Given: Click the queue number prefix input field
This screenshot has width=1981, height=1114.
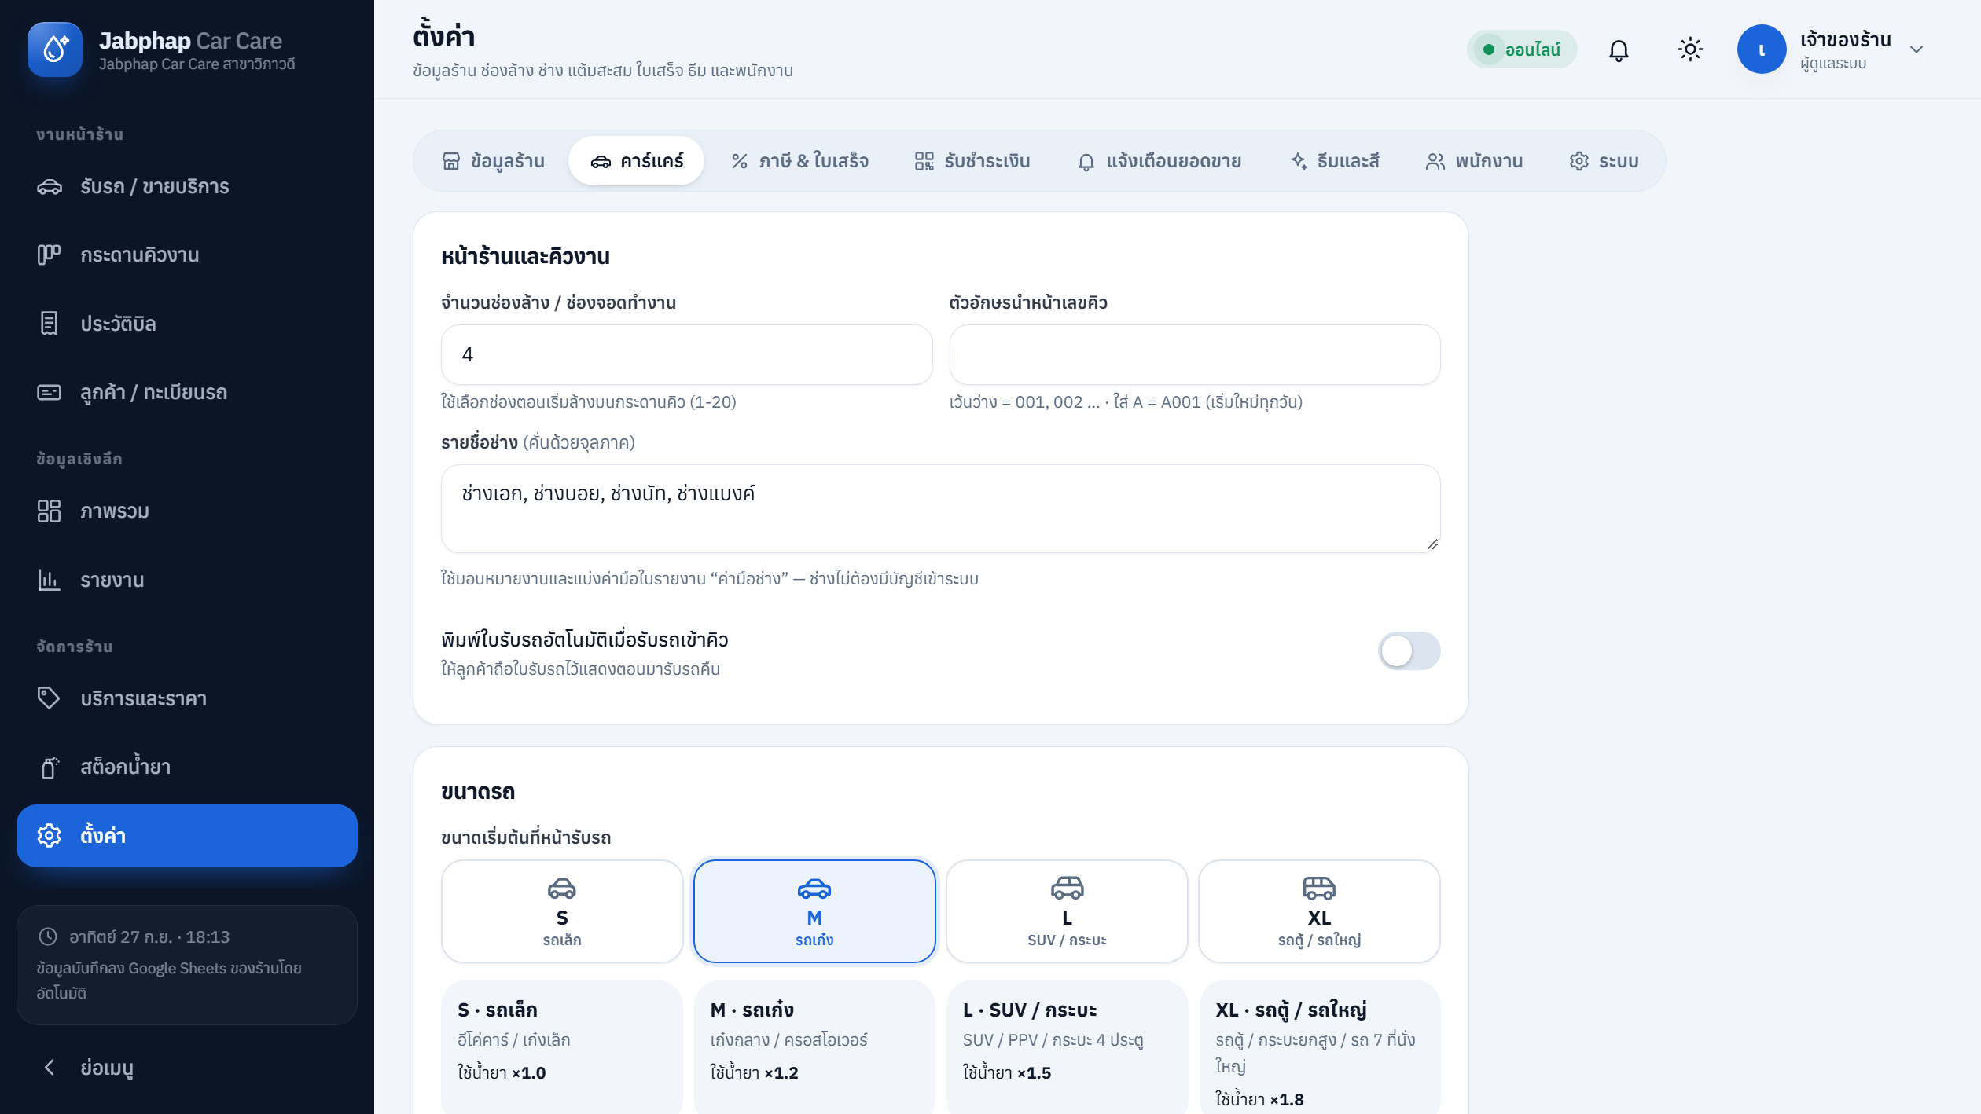Looking at the screenshot, I should (x=1195, y=355).
